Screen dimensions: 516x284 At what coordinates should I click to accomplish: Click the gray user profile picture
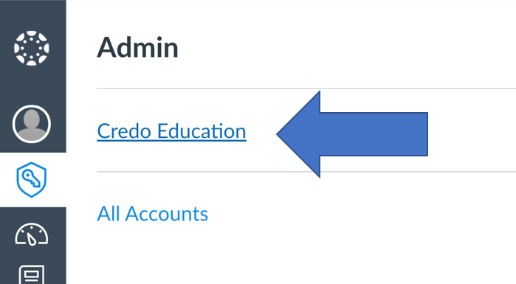(x=32, y=124)
